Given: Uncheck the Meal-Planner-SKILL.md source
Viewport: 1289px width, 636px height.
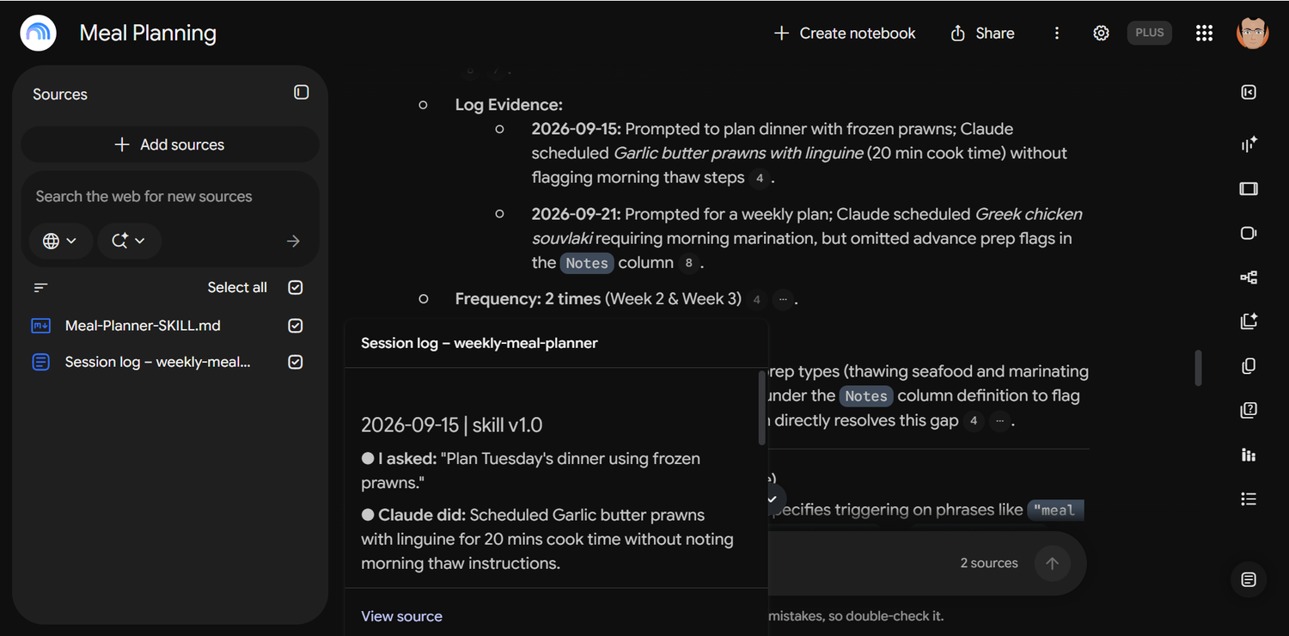Looking at the screenshot, I should (x=296, y=326).
